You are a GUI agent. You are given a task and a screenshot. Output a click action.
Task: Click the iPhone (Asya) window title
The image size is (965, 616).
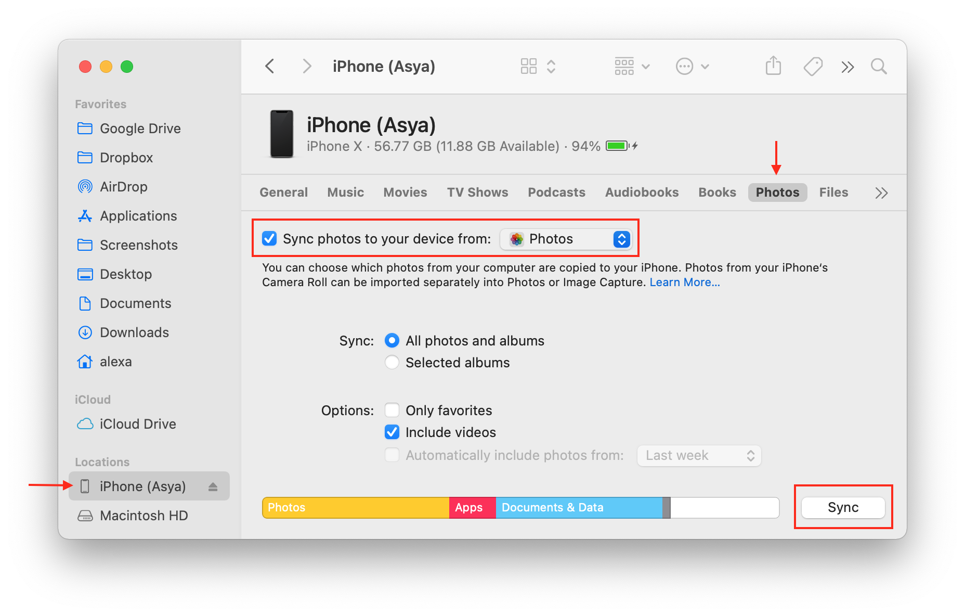(384, 67)
